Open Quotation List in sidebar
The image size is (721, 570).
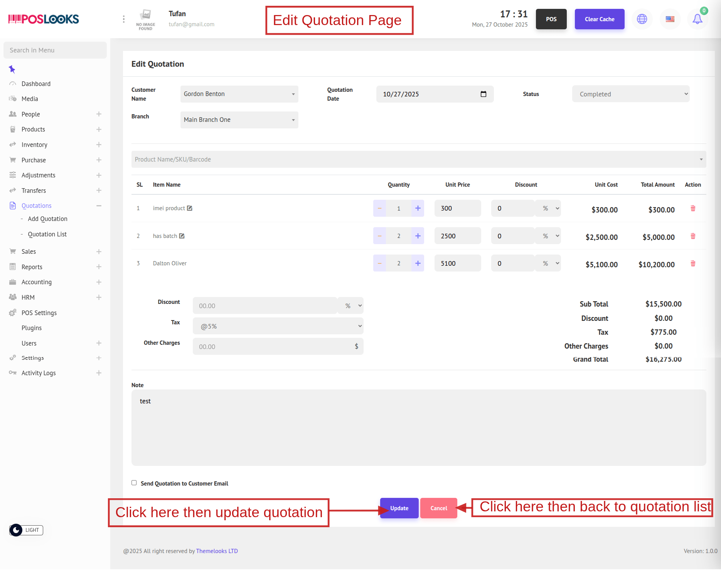tap(47, 234)
